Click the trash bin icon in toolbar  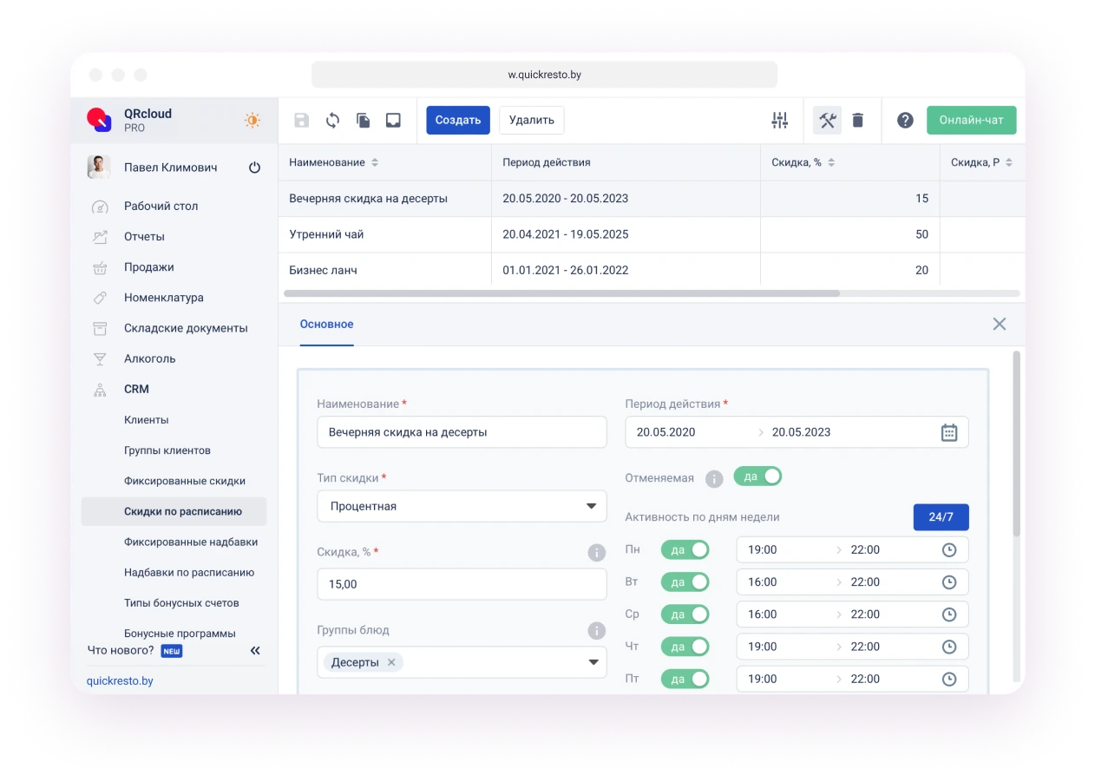pos(857,121)
